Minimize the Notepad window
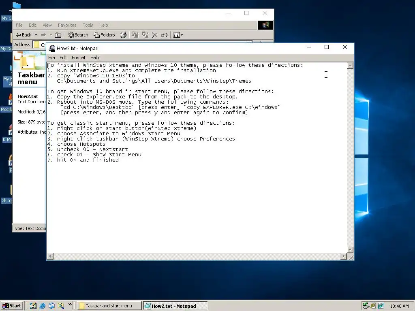The width and height of the screenshot is (415, 311). pyautogui.click(x=308, y=47)
